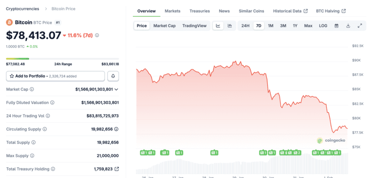Switch chart to TradingView mode
The height and width of the screenshot is (178, 370).
click(x=194, y=26)
